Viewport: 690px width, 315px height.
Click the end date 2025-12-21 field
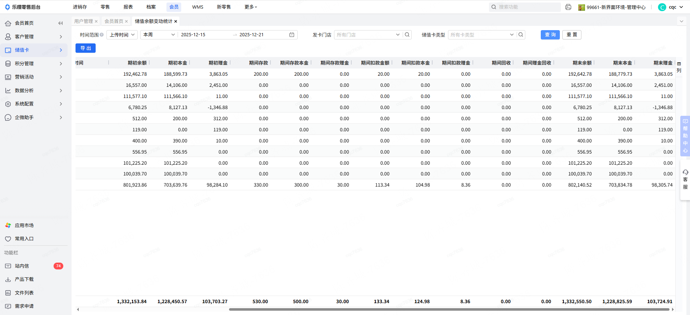[251, 35]
